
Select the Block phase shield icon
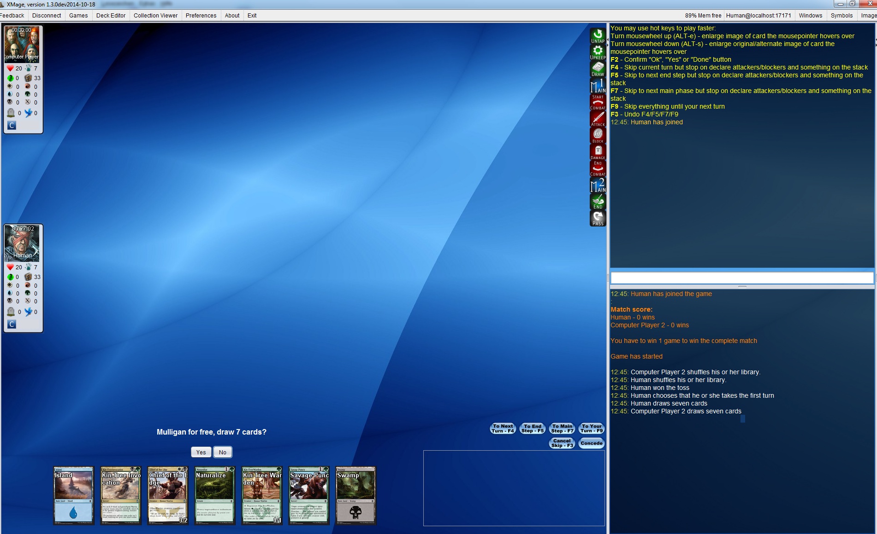pyautogui.click(x=598, y=135)
